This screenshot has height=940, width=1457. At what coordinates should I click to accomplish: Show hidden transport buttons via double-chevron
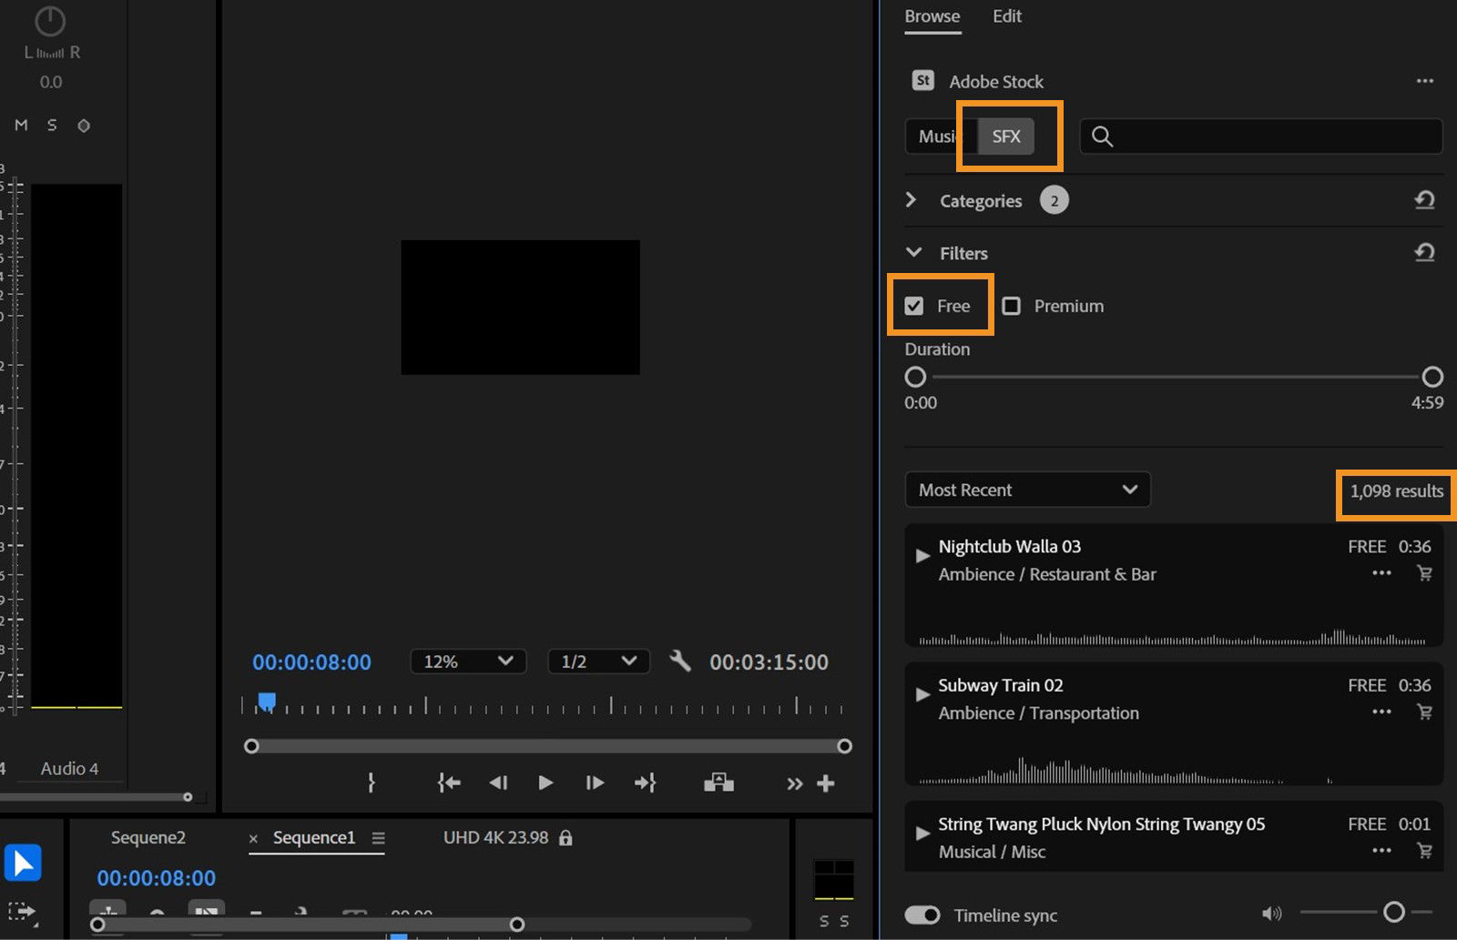point(795,783)
